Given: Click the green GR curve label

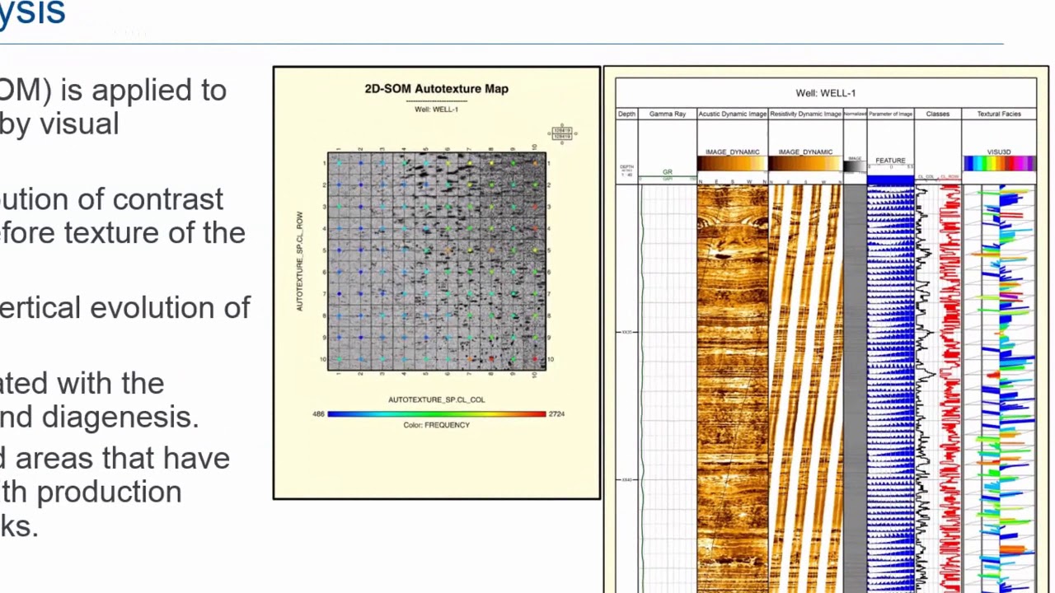Looking at the screenshot, I should (x=668, y=172).
